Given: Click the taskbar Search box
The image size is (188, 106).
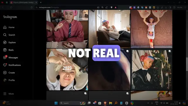Looking at the screenshot, I should (x=73, y=103).
